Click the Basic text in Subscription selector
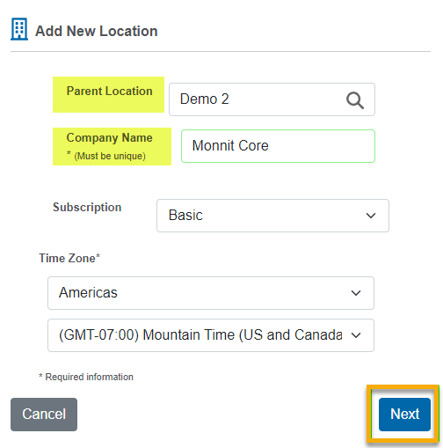The image size is (443, 448). pyautogui.click(x=185, y=215)
